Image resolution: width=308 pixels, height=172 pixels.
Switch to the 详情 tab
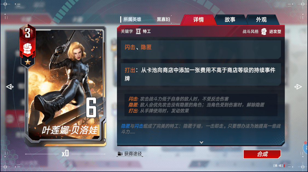pos(198,20)
